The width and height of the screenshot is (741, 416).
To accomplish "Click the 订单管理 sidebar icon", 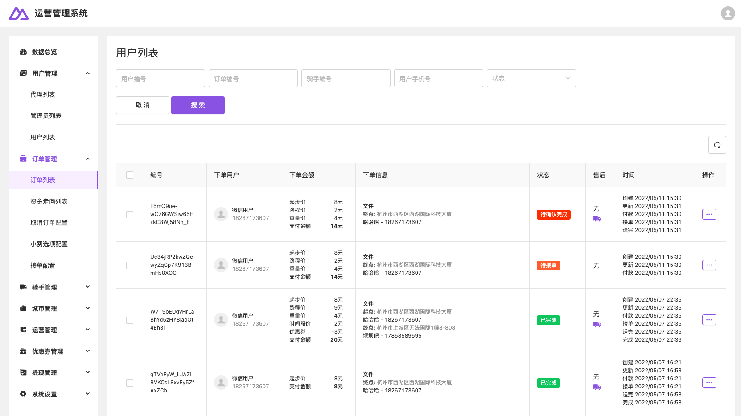I will tap(23, 159).
